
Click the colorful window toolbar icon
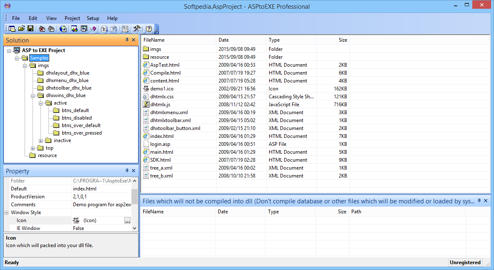pyautogui.click(x=74, y=29)
